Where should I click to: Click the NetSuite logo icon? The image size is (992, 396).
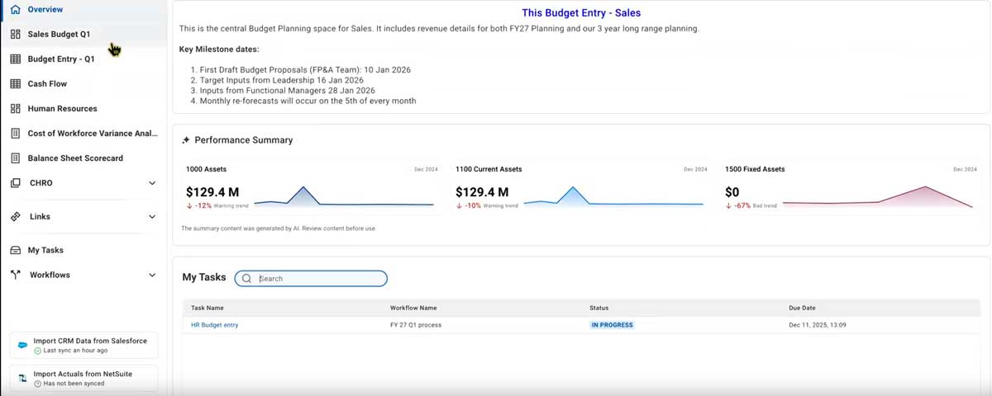pyautogui.click(x=22, y=378)
